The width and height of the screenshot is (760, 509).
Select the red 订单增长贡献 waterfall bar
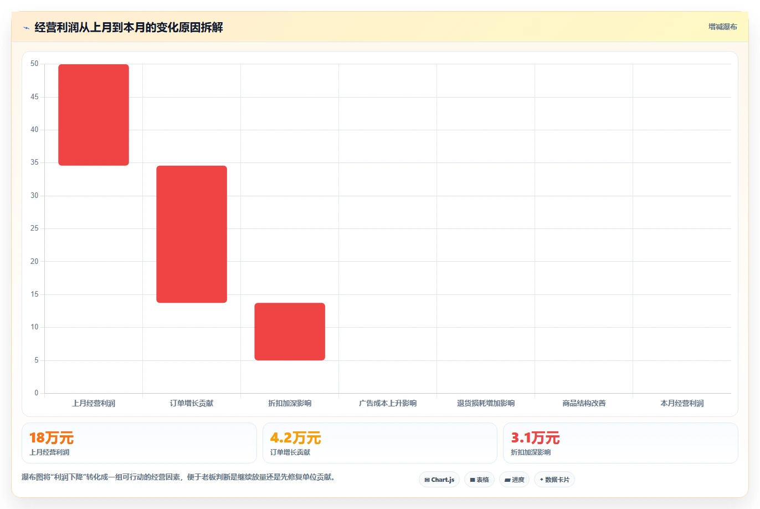(192, 234)
